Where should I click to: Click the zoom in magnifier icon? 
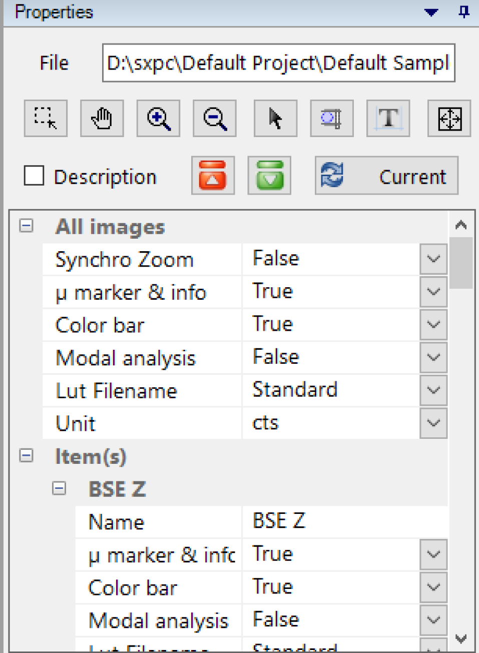(x=158, y=119)
